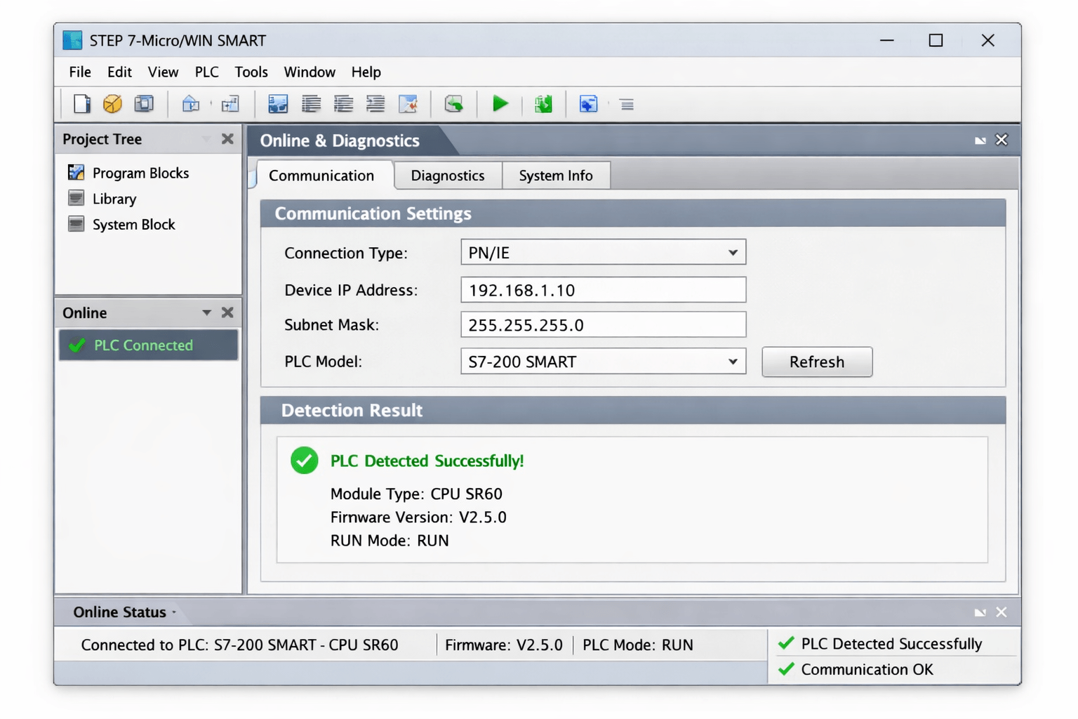The image size is (1078, 719).
Task: Select the PLC Connected entry
Action: pos(149,345)
